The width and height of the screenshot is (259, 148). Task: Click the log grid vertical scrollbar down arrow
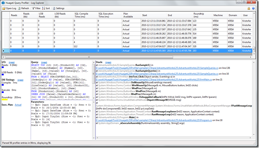(x=254, y=54)
